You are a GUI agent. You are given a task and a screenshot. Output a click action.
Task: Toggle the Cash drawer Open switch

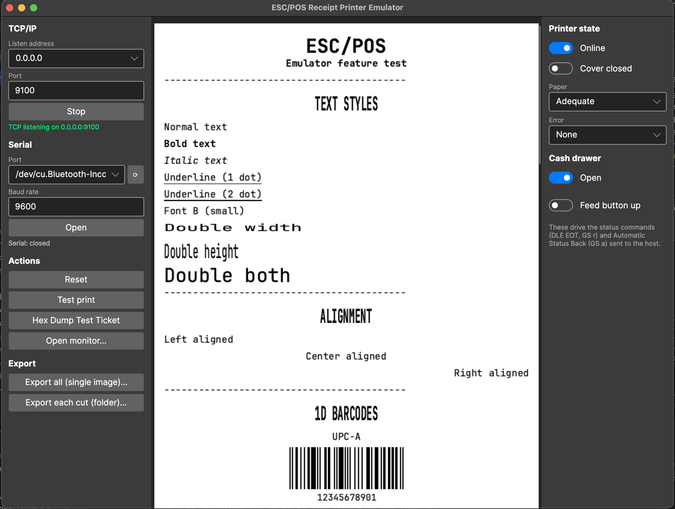point(561,178)
